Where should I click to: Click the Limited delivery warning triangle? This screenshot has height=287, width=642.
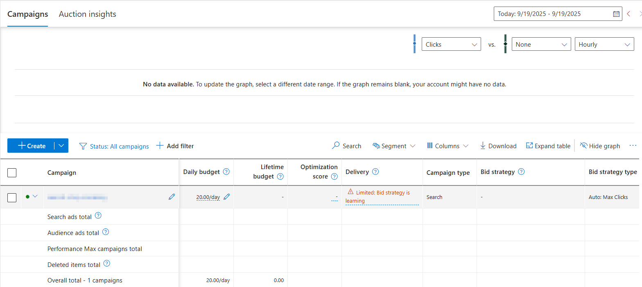pyautogui.click(x=350, y=192)
